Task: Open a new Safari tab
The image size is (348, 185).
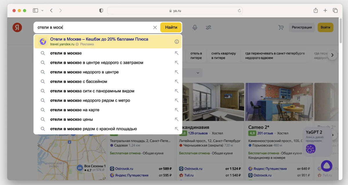Action: pyautogui.click(x=325, y=10)
